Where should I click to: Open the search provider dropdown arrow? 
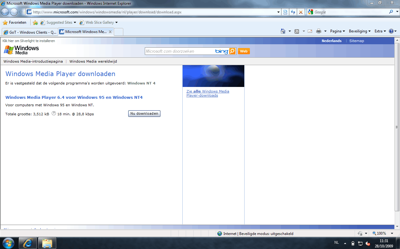[x=397, y=12]
